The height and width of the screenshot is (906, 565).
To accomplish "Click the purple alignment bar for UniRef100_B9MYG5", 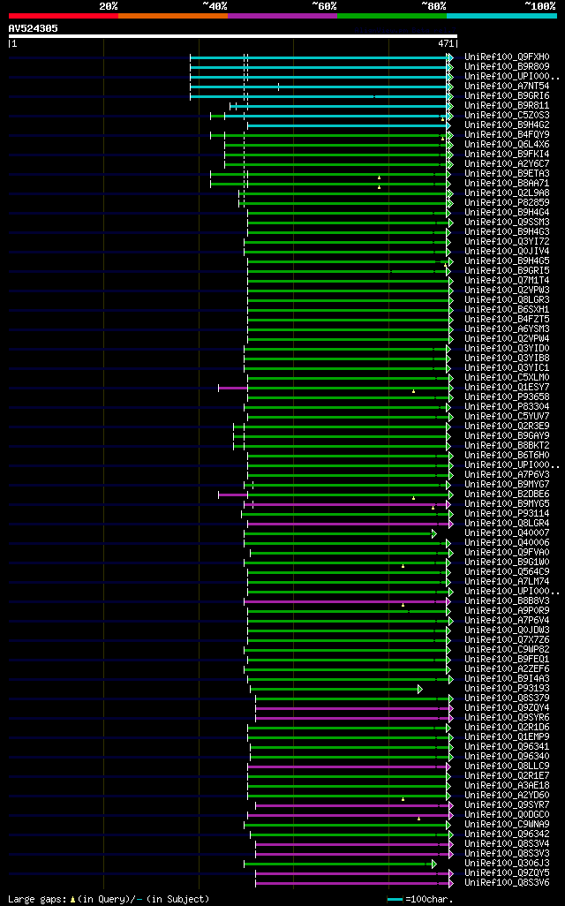I will [x=346, y=504].
